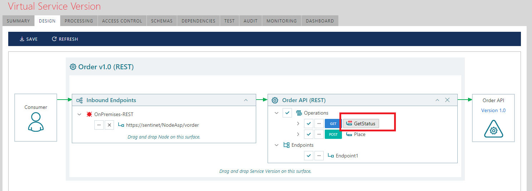The height and width of the screenshot is (191, 532).
Task: Open ellipsis menu for sentinet inbound endpoint
Action: click(x=99, y=125)
